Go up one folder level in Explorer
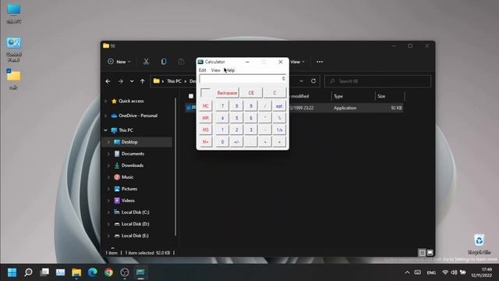 pyautogui.click(x=142, y=81)
